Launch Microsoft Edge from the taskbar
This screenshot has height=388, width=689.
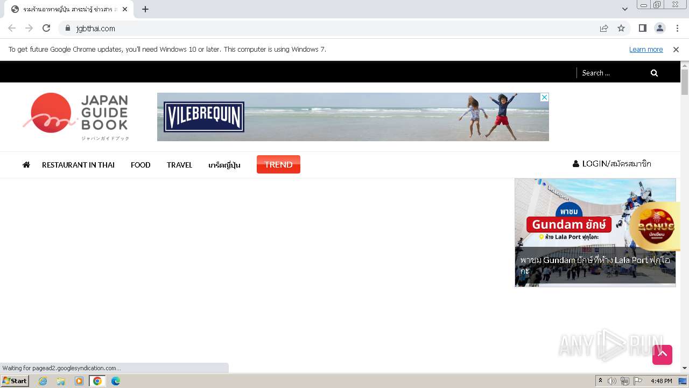tap(116, 381)
